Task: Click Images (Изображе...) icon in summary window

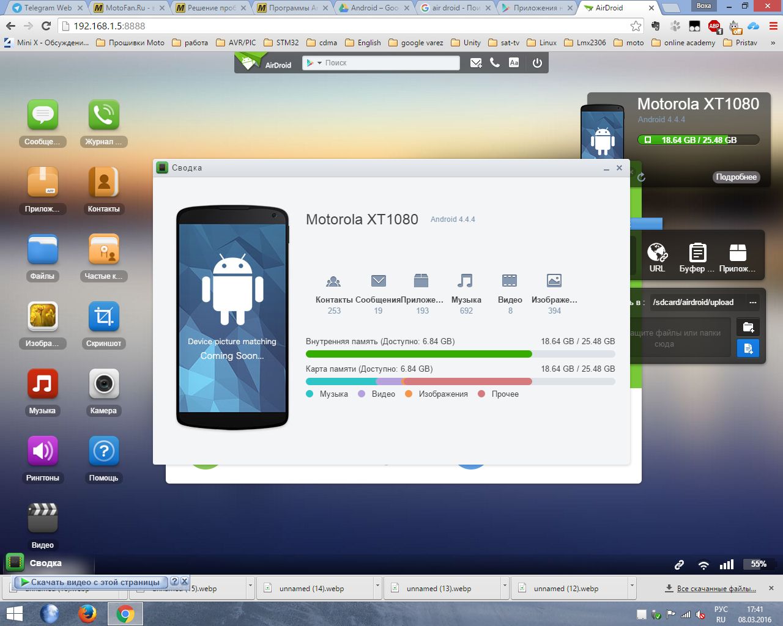Action: (554, 281)
